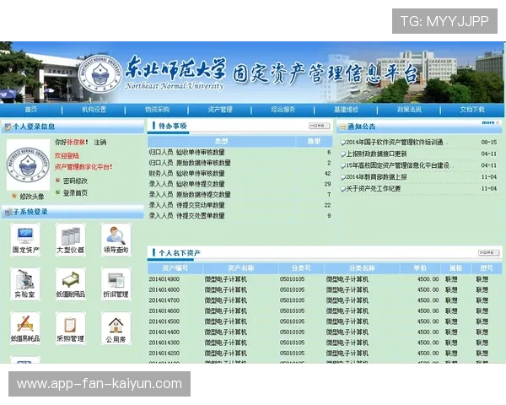
Task: Click MORE button in 个人名下资产 panel
Action: pos(488,252)
